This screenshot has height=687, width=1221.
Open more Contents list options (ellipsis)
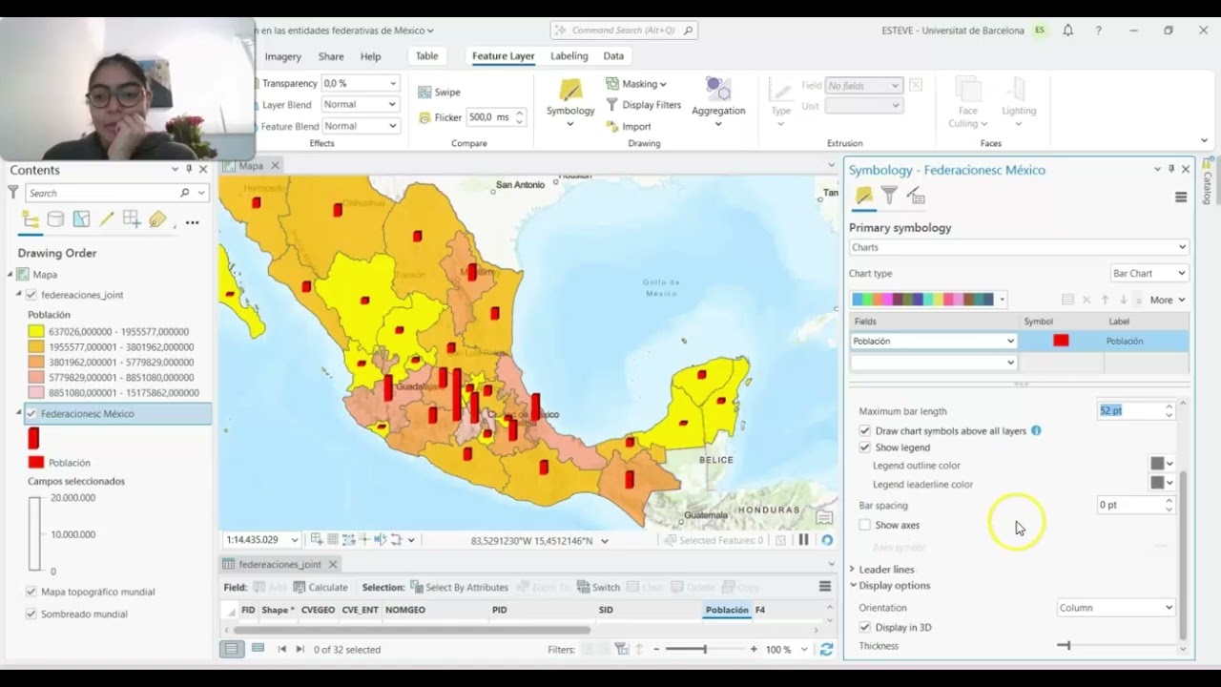pos(192,221)
